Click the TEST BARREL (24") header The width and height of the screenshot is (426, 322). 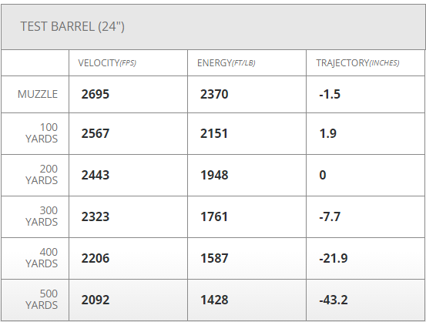72,27
